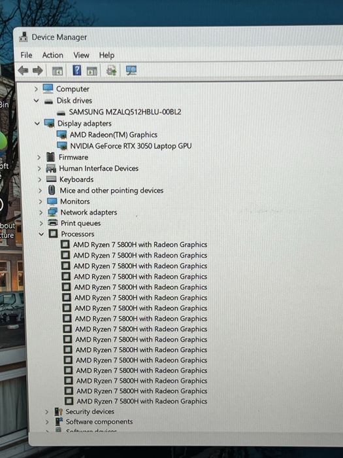Collapse the Display adapters node
This screenshot has height=458, width=343.
[37, 123]
